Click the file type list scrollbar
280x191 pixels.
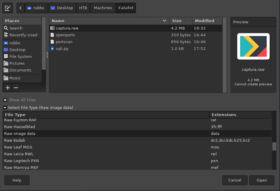pyautogui.click(x=274, y=146)
